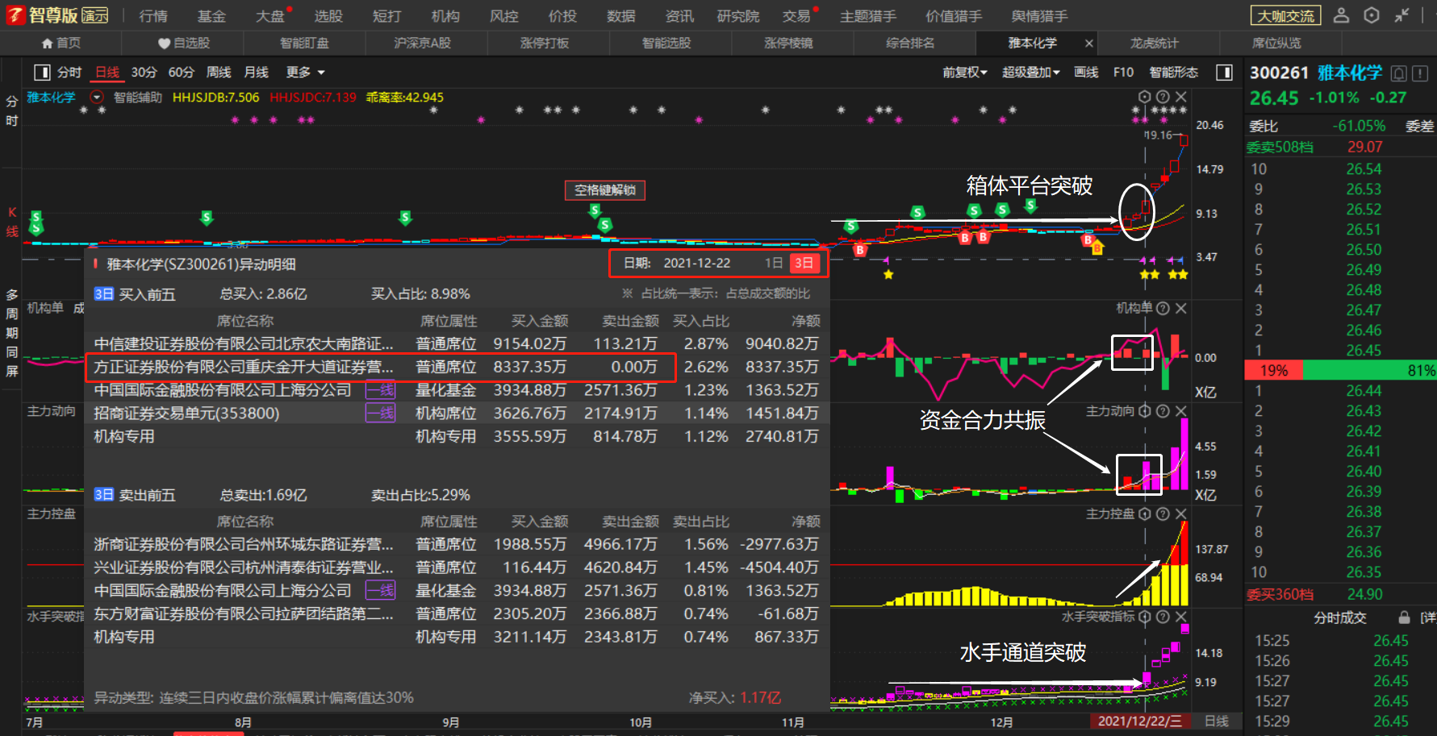
Task: Click the 画线 drawing tool
Action: click(x=1086, y=73)
